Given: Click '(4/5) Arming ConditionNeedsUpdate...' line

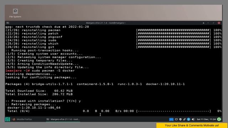Looking at the screenshot, I should coord(42,64).
